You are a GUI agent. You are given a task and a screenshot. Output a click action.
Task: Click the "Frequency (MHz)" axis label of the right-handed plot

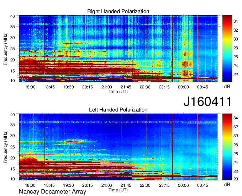5,49
